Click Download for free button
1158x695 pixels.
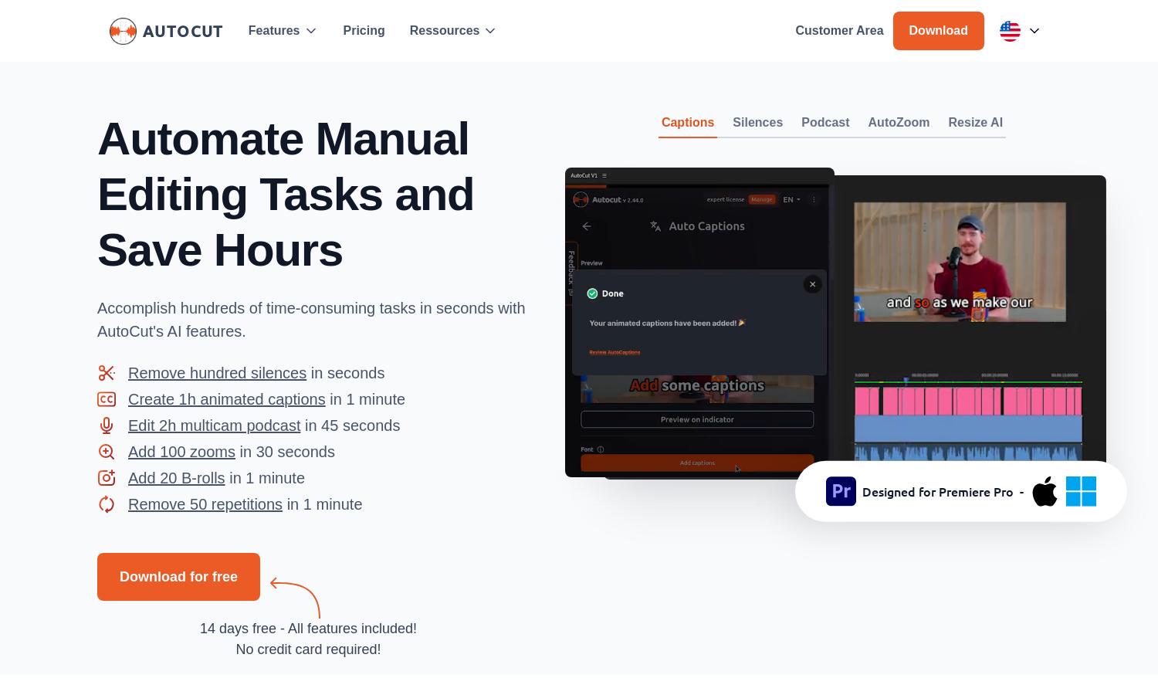tap(178, 577)
